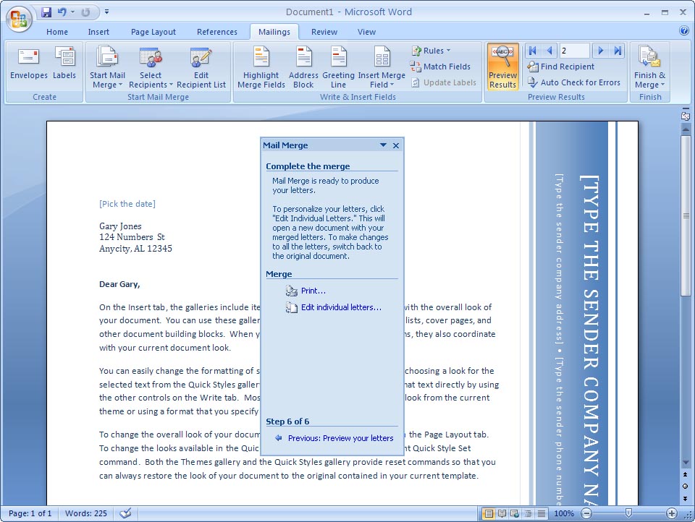Screen dimensions: 695x522
Task: Click the Print icon in Merge section
Action: pos(291,291)
